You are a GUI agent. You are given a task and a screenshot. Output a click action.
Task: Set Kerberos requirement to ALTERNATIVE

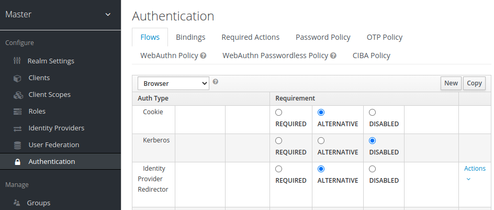[321, 140]
